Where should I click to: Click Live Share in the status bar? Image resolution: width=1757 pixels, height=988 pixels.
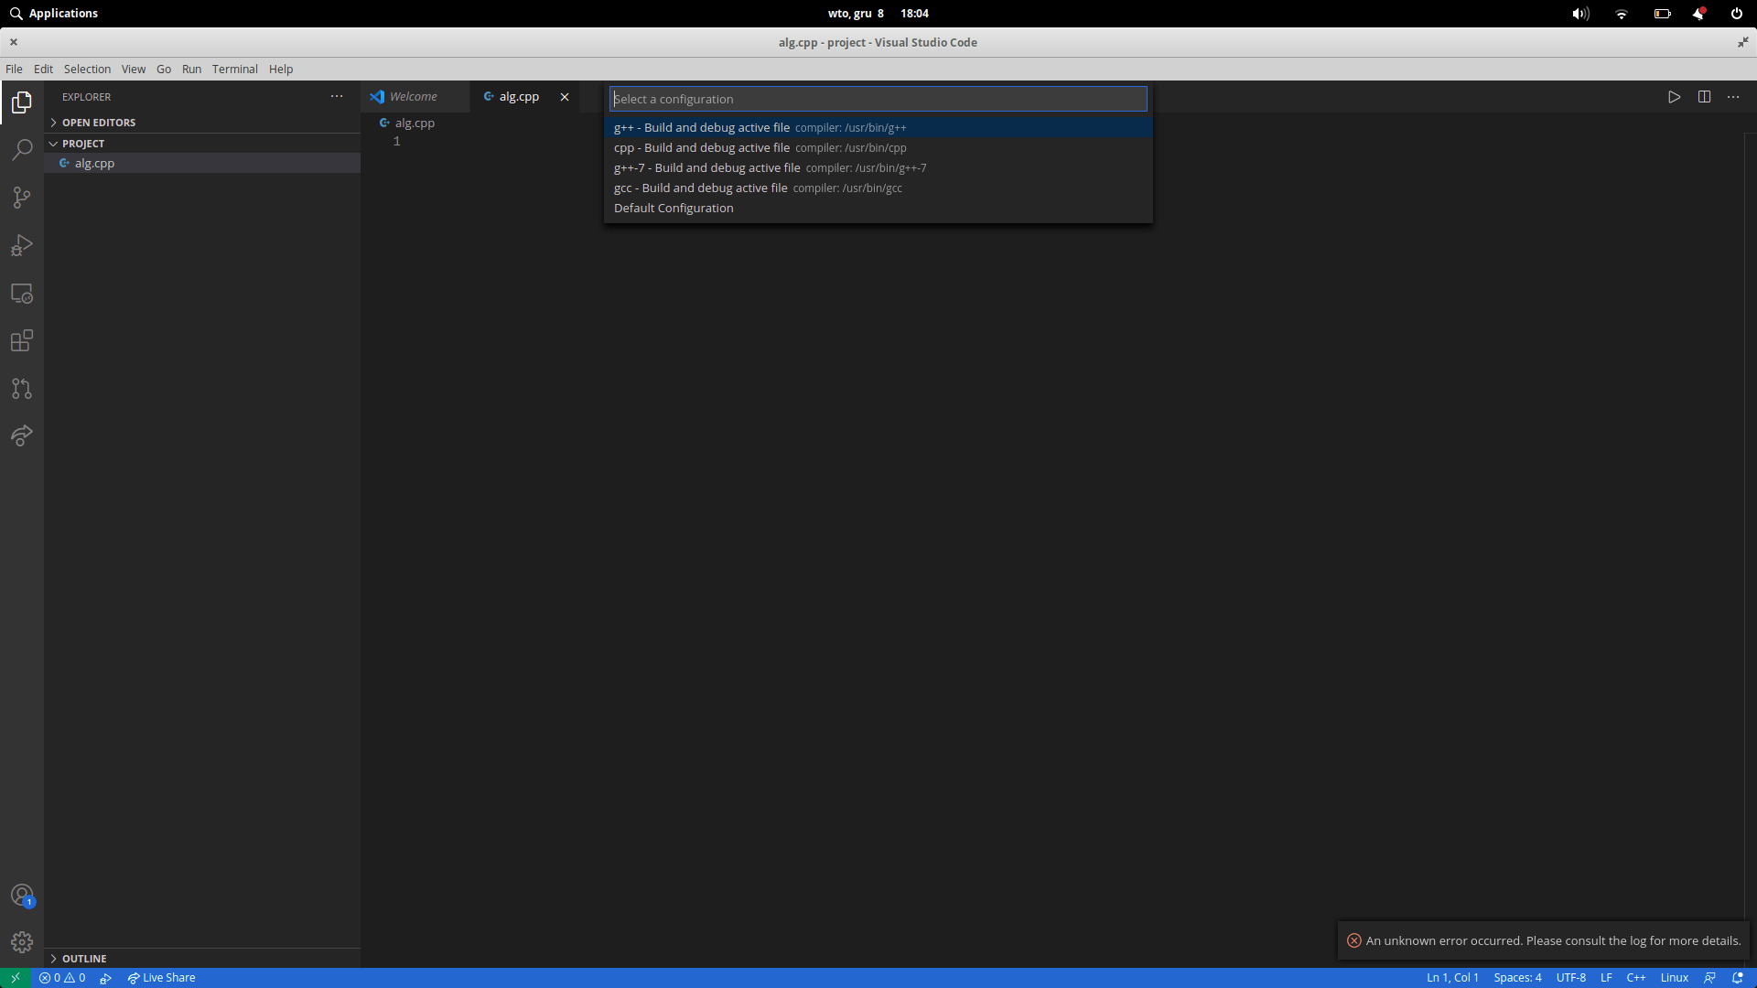pos(161,978)
